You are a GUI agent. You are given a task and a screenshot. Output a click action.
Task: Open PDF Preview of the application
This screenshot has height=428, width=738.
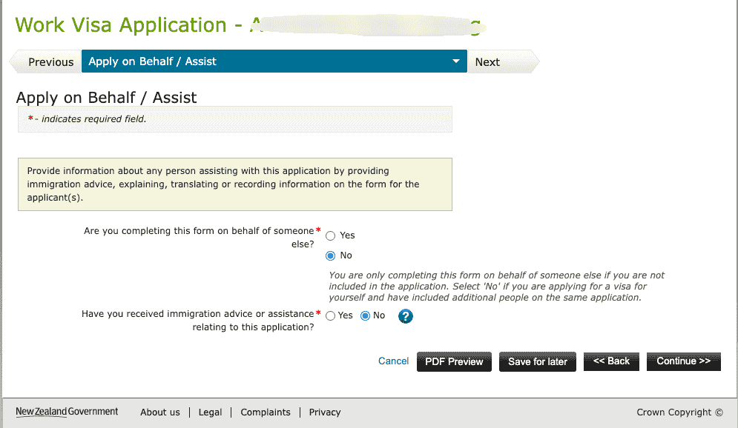point(453,361)
